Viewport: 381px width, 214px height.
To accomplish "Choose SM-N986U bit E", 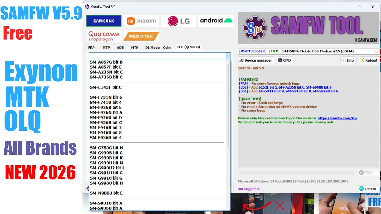I will 106,193.
